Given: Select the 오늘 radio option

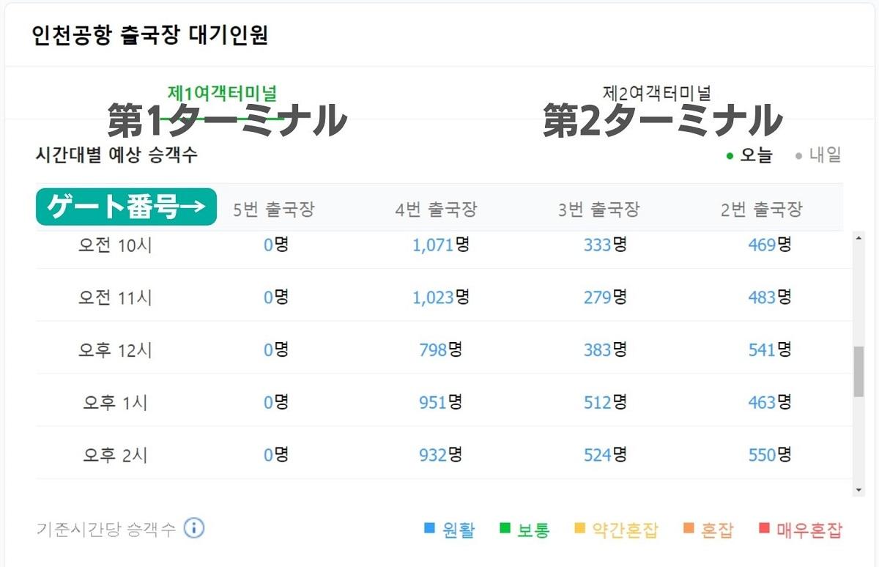Looking at the screenshot, I should pyautogui.click(x=749, y=155).
